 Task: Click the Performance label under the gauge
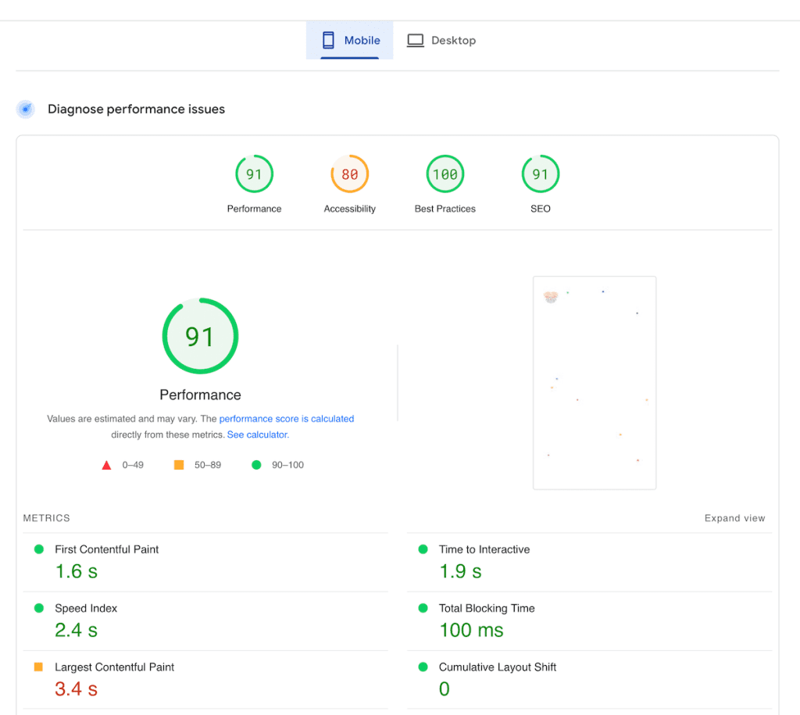[x=254, y=209]
